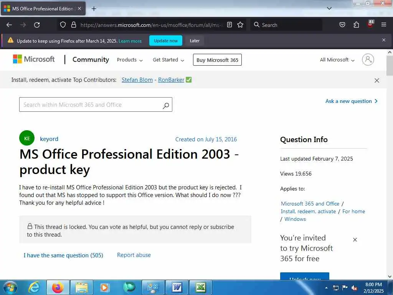Viewport: 393px width, 295px height.
Task: Close the Microsoft 365 free trial promo
Action: click(355, 240)
